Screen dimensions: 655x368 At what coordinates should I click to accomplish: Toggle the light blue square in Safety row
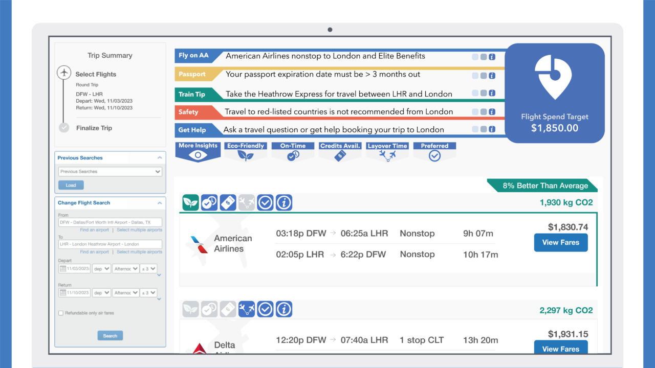click(x=475, y=111)
